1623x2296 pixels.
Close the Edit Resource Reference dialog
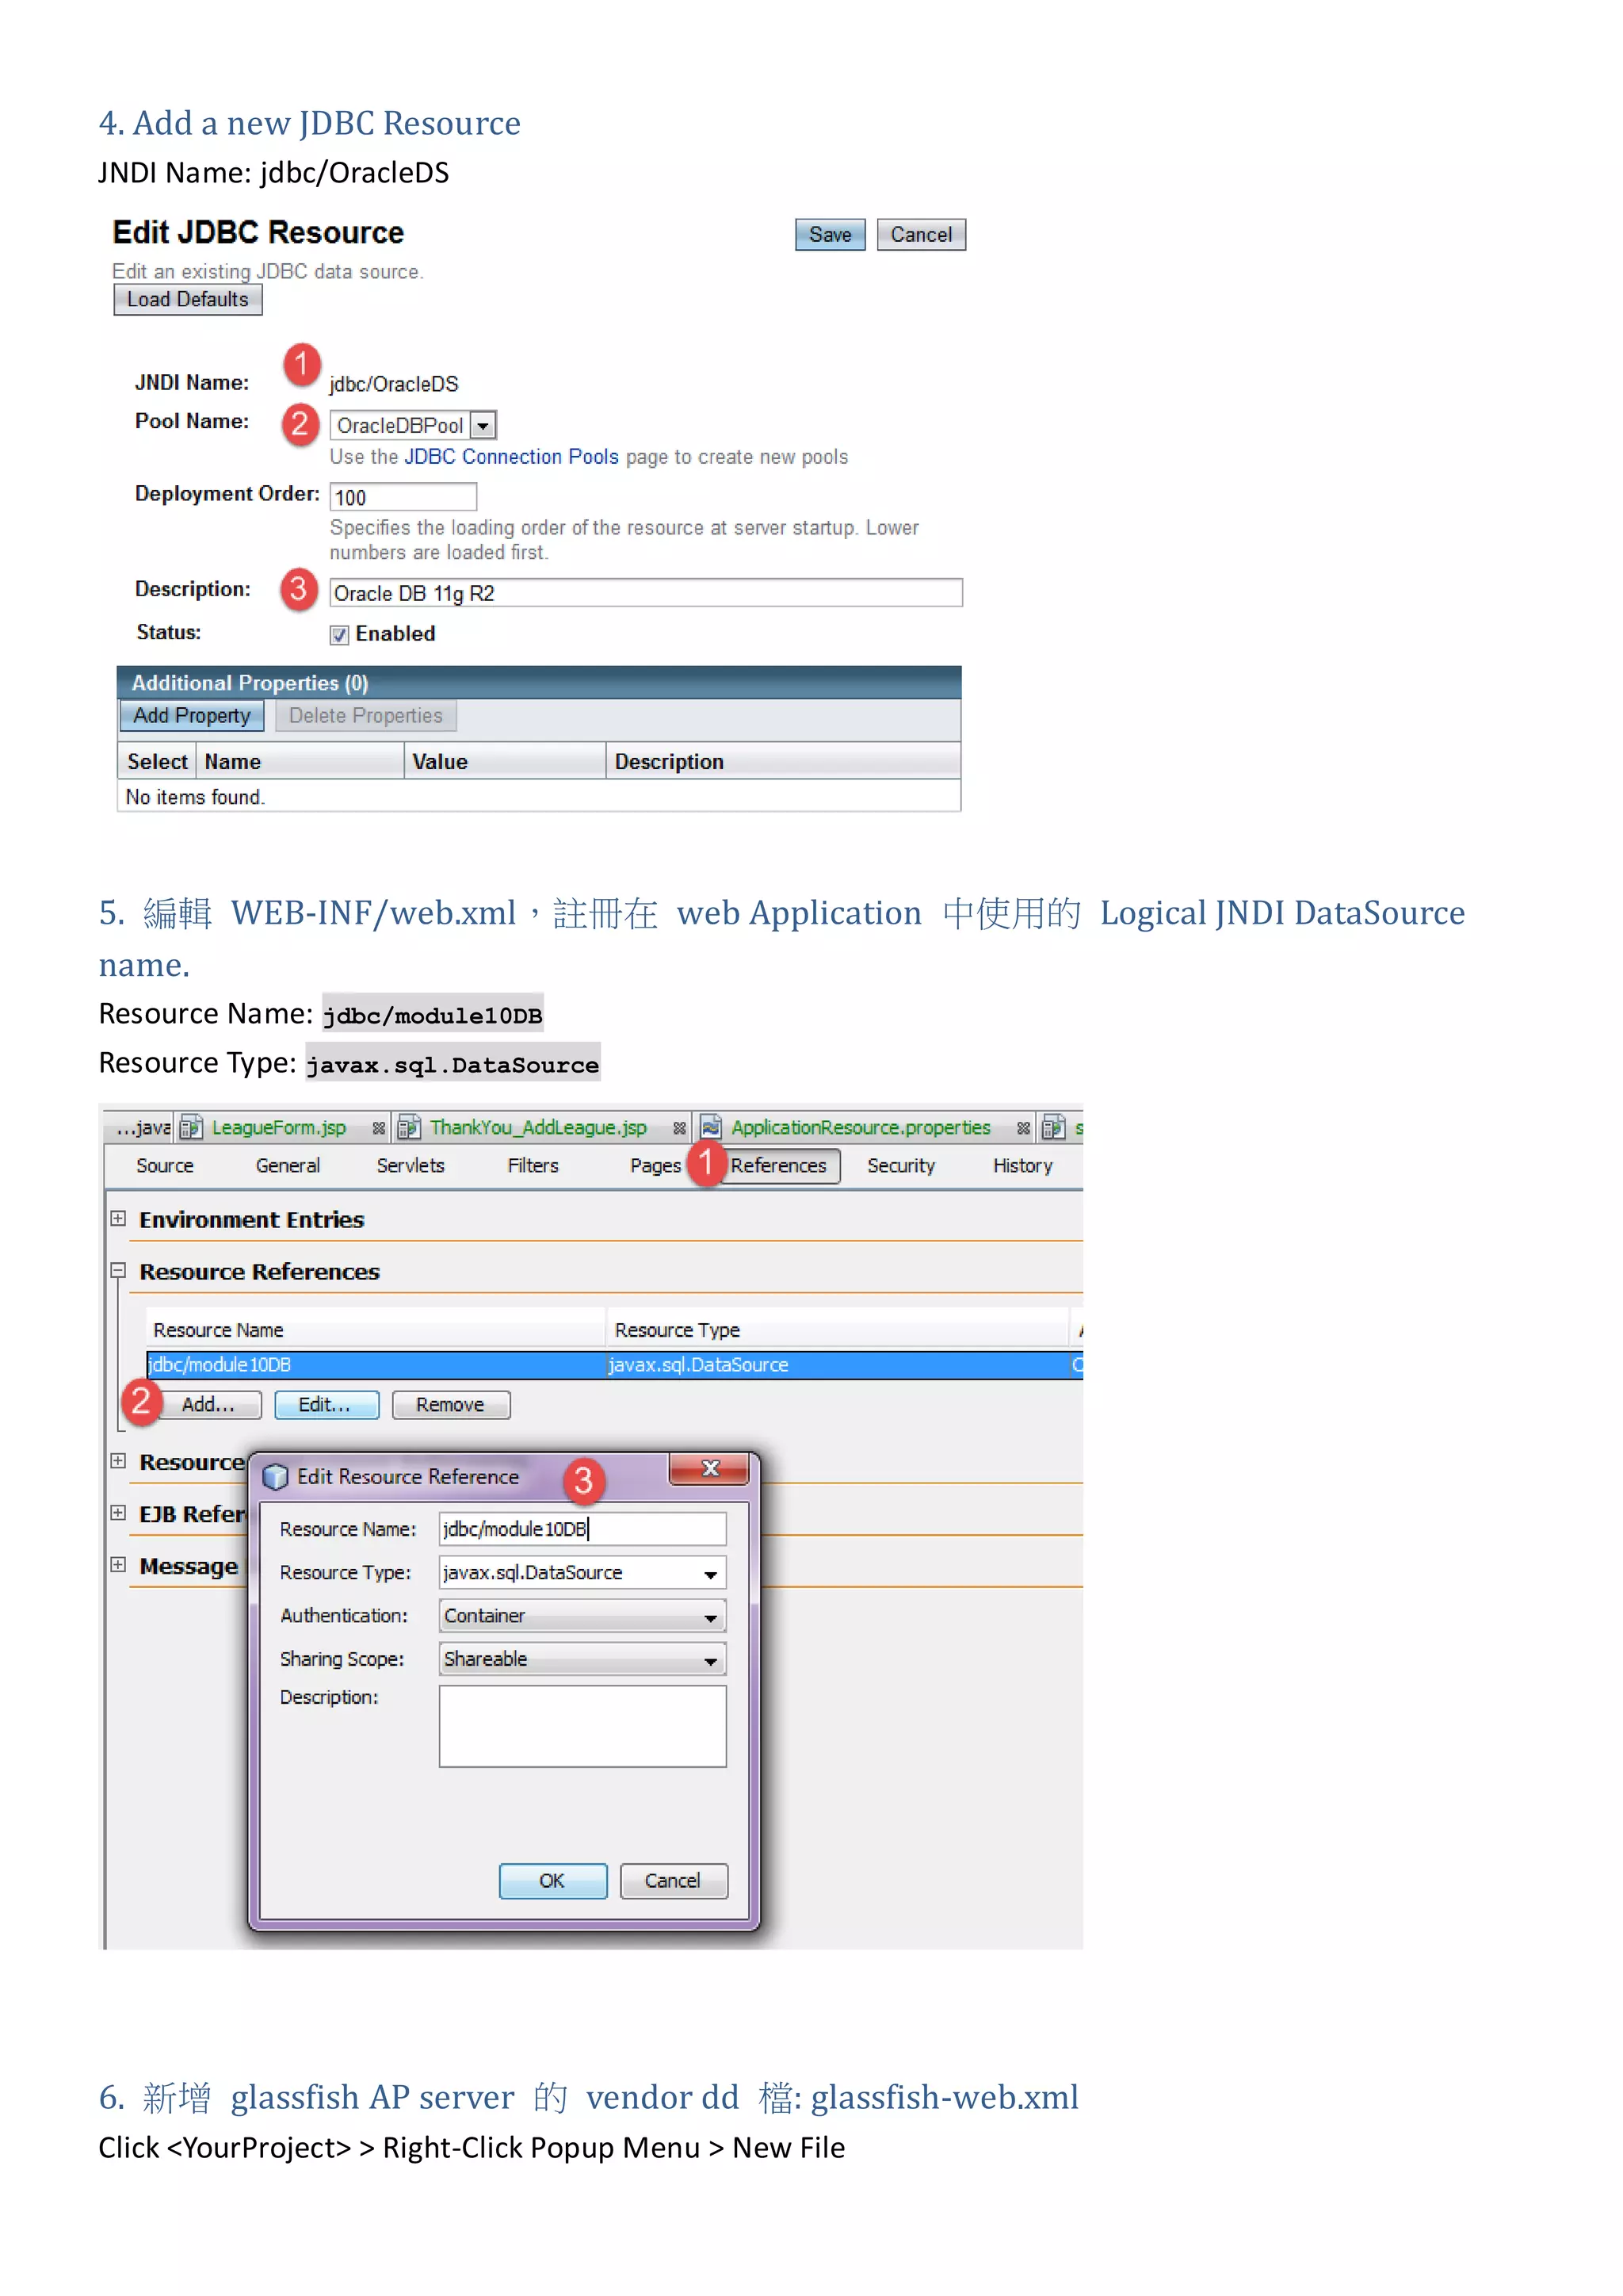click(709, 1469)
